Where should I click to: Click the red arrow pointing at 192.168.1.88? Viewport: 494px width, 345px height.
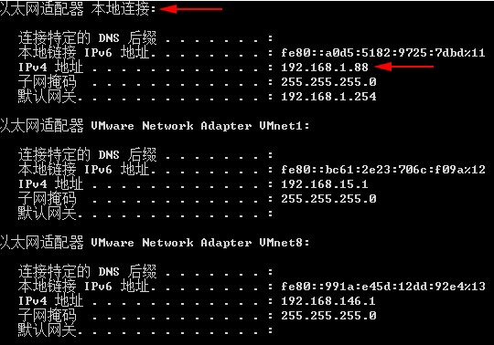pos(404,67)
